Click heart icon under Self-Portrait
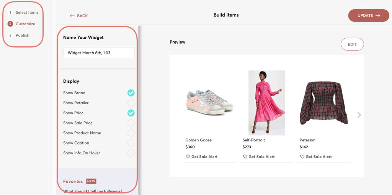392x195 pixels. click(x=245, y=157)
